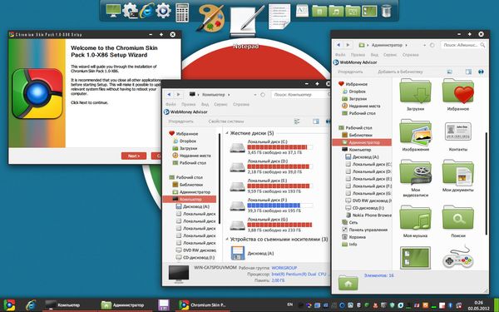Screen dimensions: 499x312
Task: Launch the gear with play button dock icon
Action: [x=163, y=11]
